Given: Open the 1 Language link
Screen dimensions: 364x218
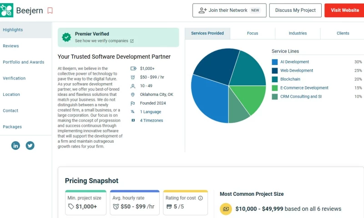Looking at the screenshot, I should (x=151, y=112).
